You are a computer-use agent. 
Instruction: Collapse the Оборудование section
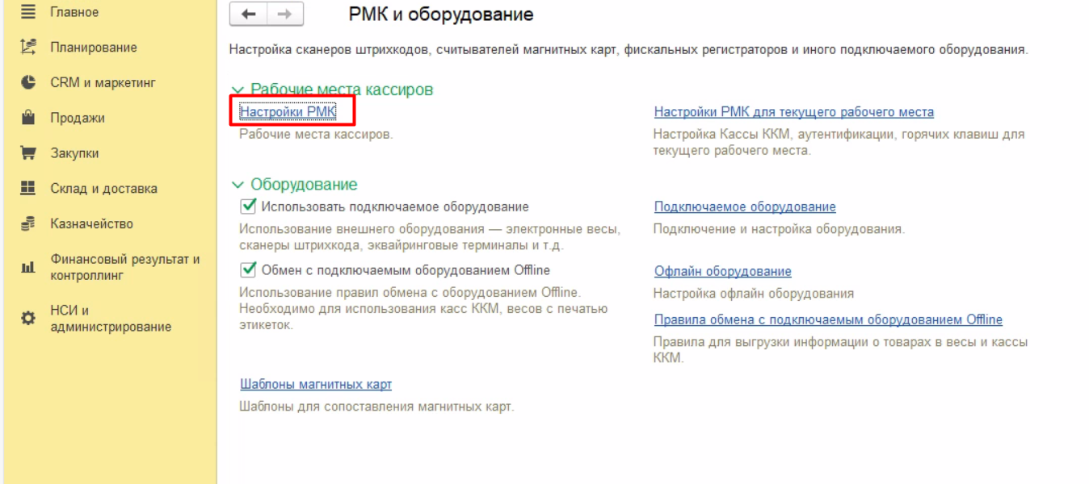[238, 185]
